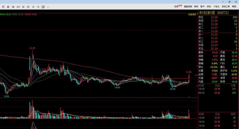Open the toolbar overflow ellipsis

pyautogui.click(x=48, y=7)
